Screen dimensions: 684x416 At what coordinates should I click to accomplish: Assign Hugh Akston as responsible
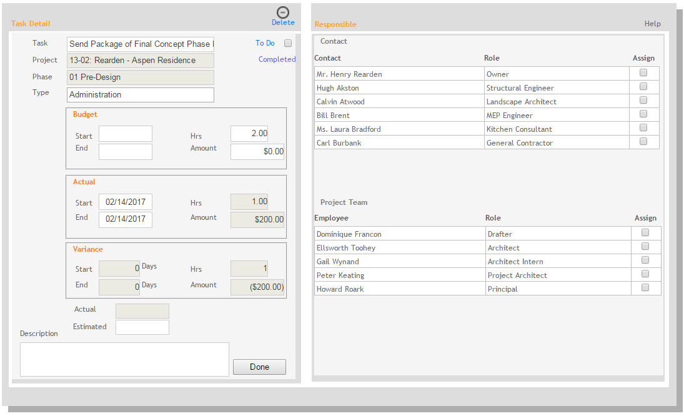[x=643, y=86]
